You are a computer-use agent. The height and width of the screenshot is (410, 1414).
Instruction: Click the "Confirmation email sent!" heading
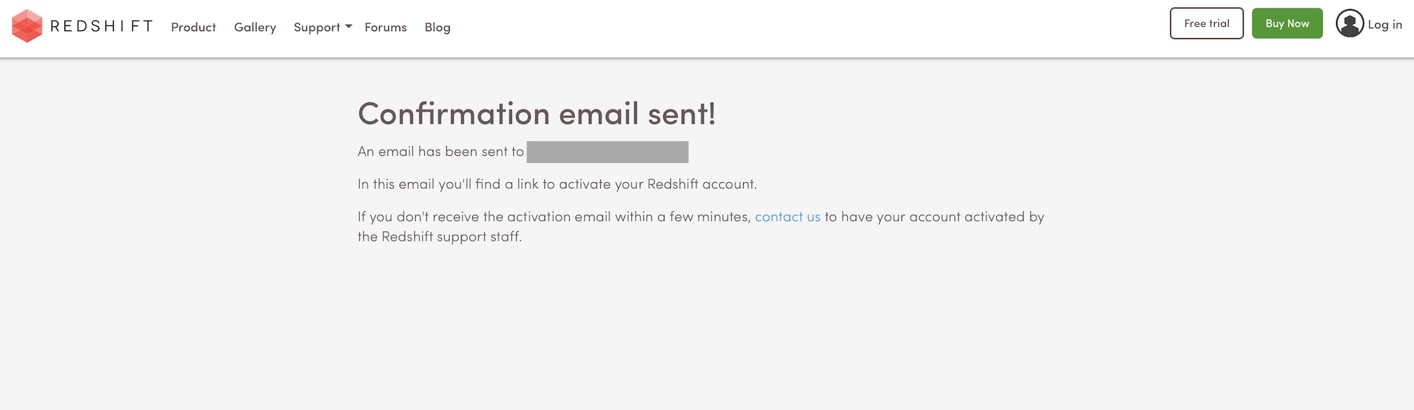[x=537, y=114]
